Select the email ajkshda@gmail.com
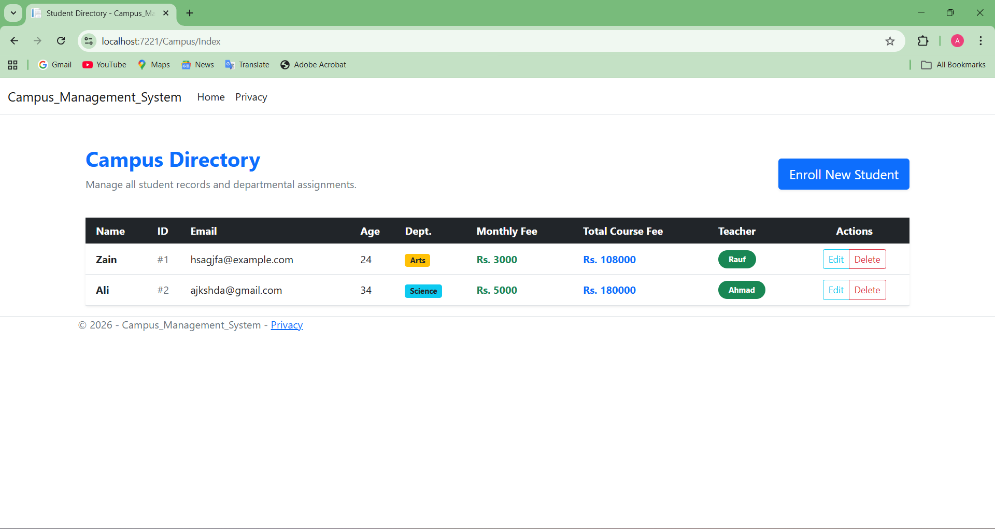This screenshot has width=995, height=529. [236, 290]
